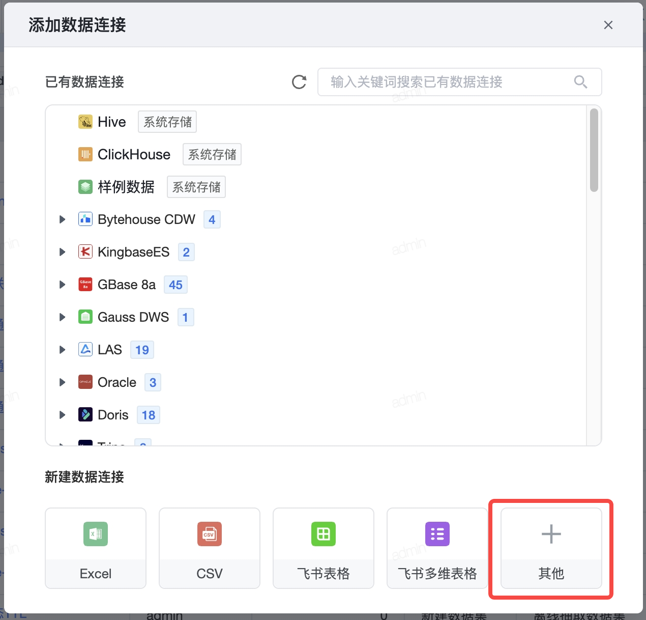Click the 系统存储 tag beside Hive
The width and height of the screenshot is (646, 620).
pos(167,122)
